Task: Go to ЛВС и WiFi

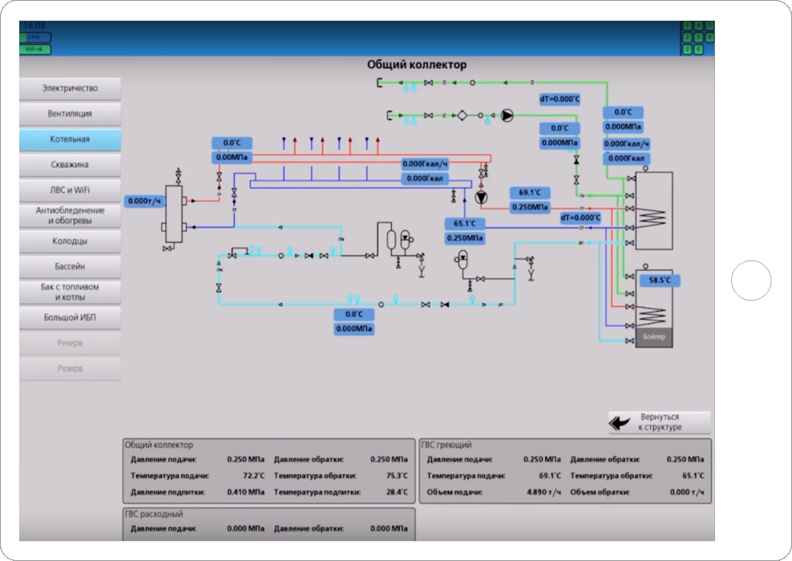Action: pos(71,190)
